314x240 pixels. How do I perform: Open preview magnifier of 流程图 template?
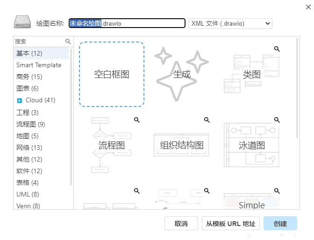(137, 120)
